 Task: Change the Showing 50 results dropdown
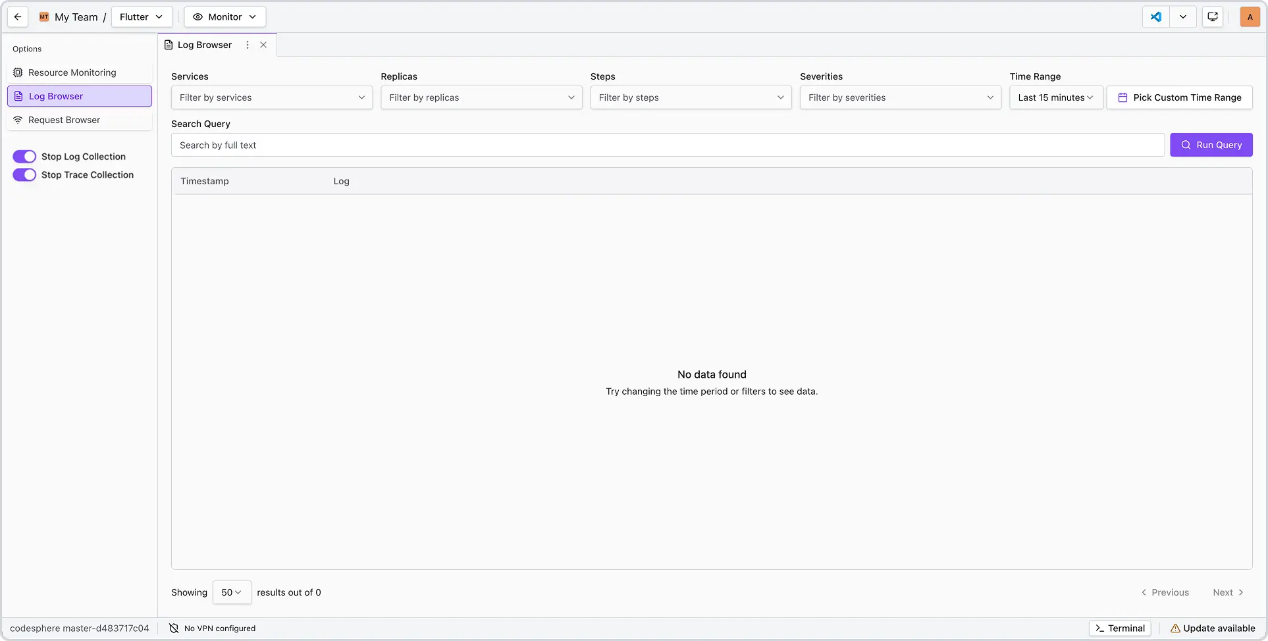click(x=232, y=592)
